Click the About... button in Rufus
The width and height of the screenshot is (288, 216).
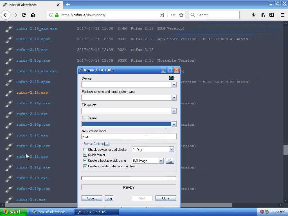(92, 198)
